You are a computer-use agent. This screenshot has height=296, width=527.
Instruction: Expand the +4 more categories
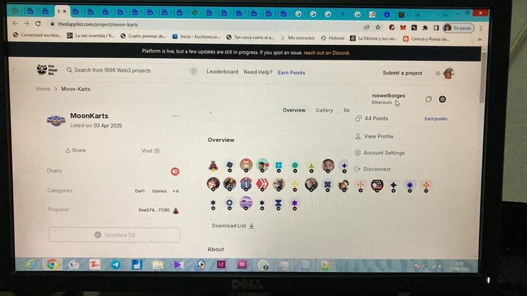(x=176, y=191)
